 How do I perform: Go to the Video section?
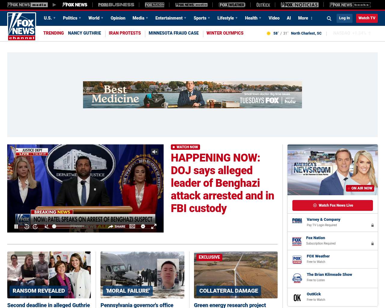(x=274, y=18)
